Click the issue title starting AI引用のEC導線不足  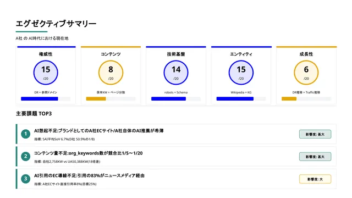click(89, 175)
